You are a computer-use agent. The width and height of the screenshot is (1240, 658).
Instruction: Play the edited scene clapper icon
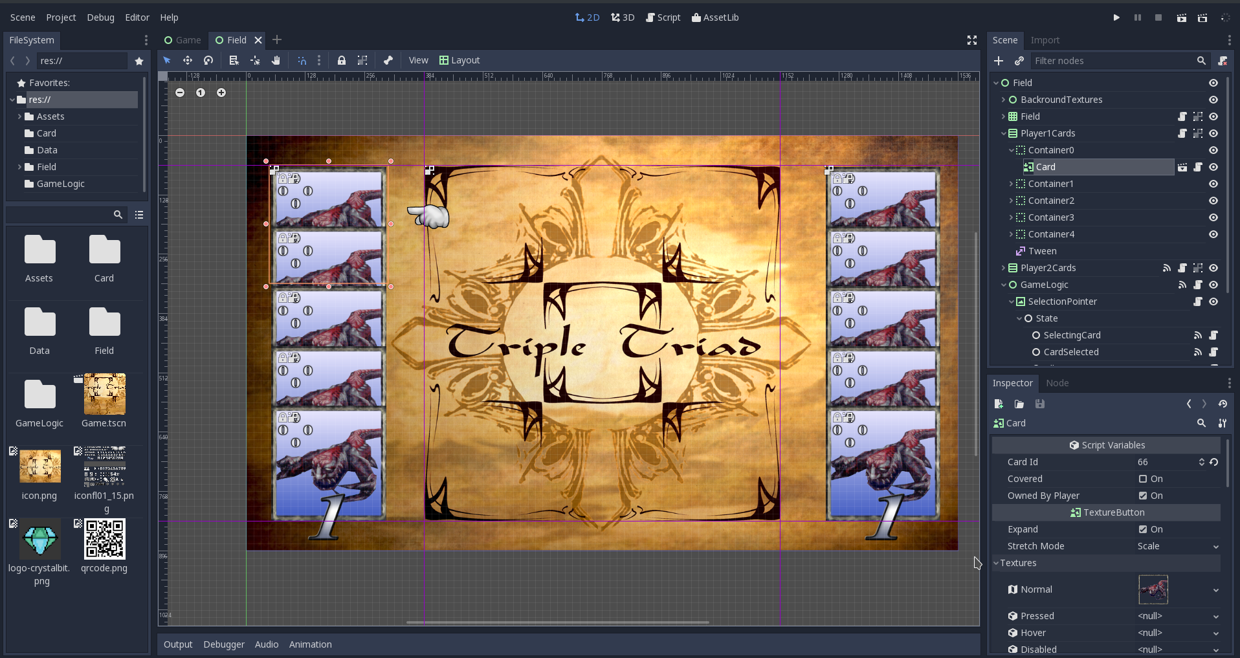[x=1182, y=17]
